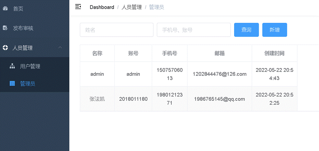Collapse the 人员管理 submenu chevron

click(x=60, y=47)
